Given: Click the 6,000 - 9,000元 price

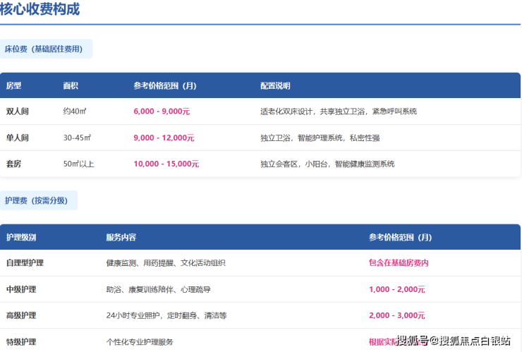Looking at the screenshot, I should pos(162,111).
